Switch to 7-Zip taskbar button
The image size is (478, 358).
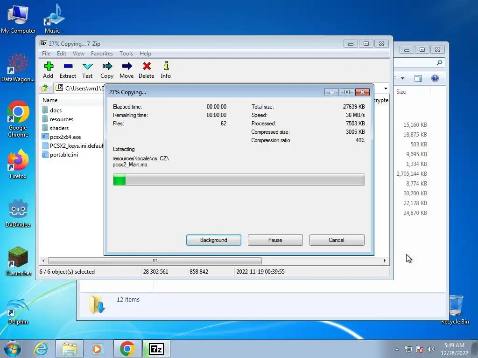click(x=156, y=349)
